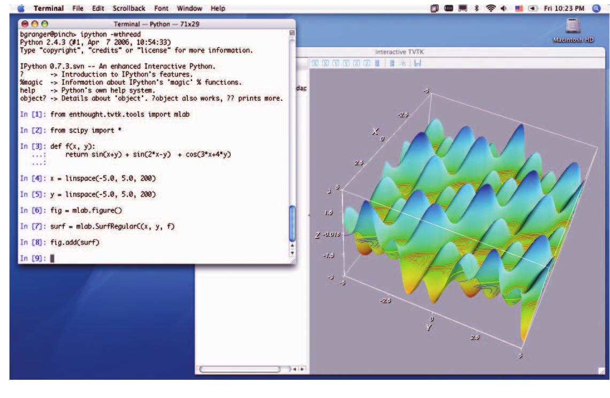Viewport: 610px width, 398px height.
Task: Click the Fri 10:23 PM clock
Action: 564,8
